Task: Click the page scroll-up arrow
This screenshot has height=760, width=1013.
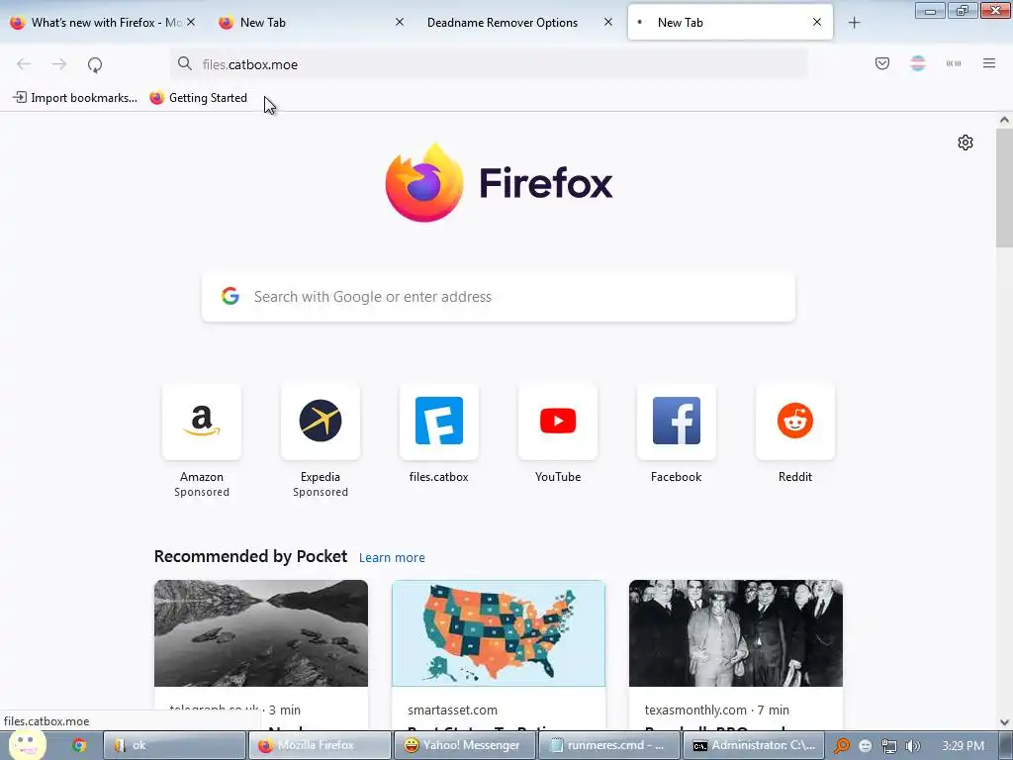Action: pyautogui.click(x=1004, y=120)
